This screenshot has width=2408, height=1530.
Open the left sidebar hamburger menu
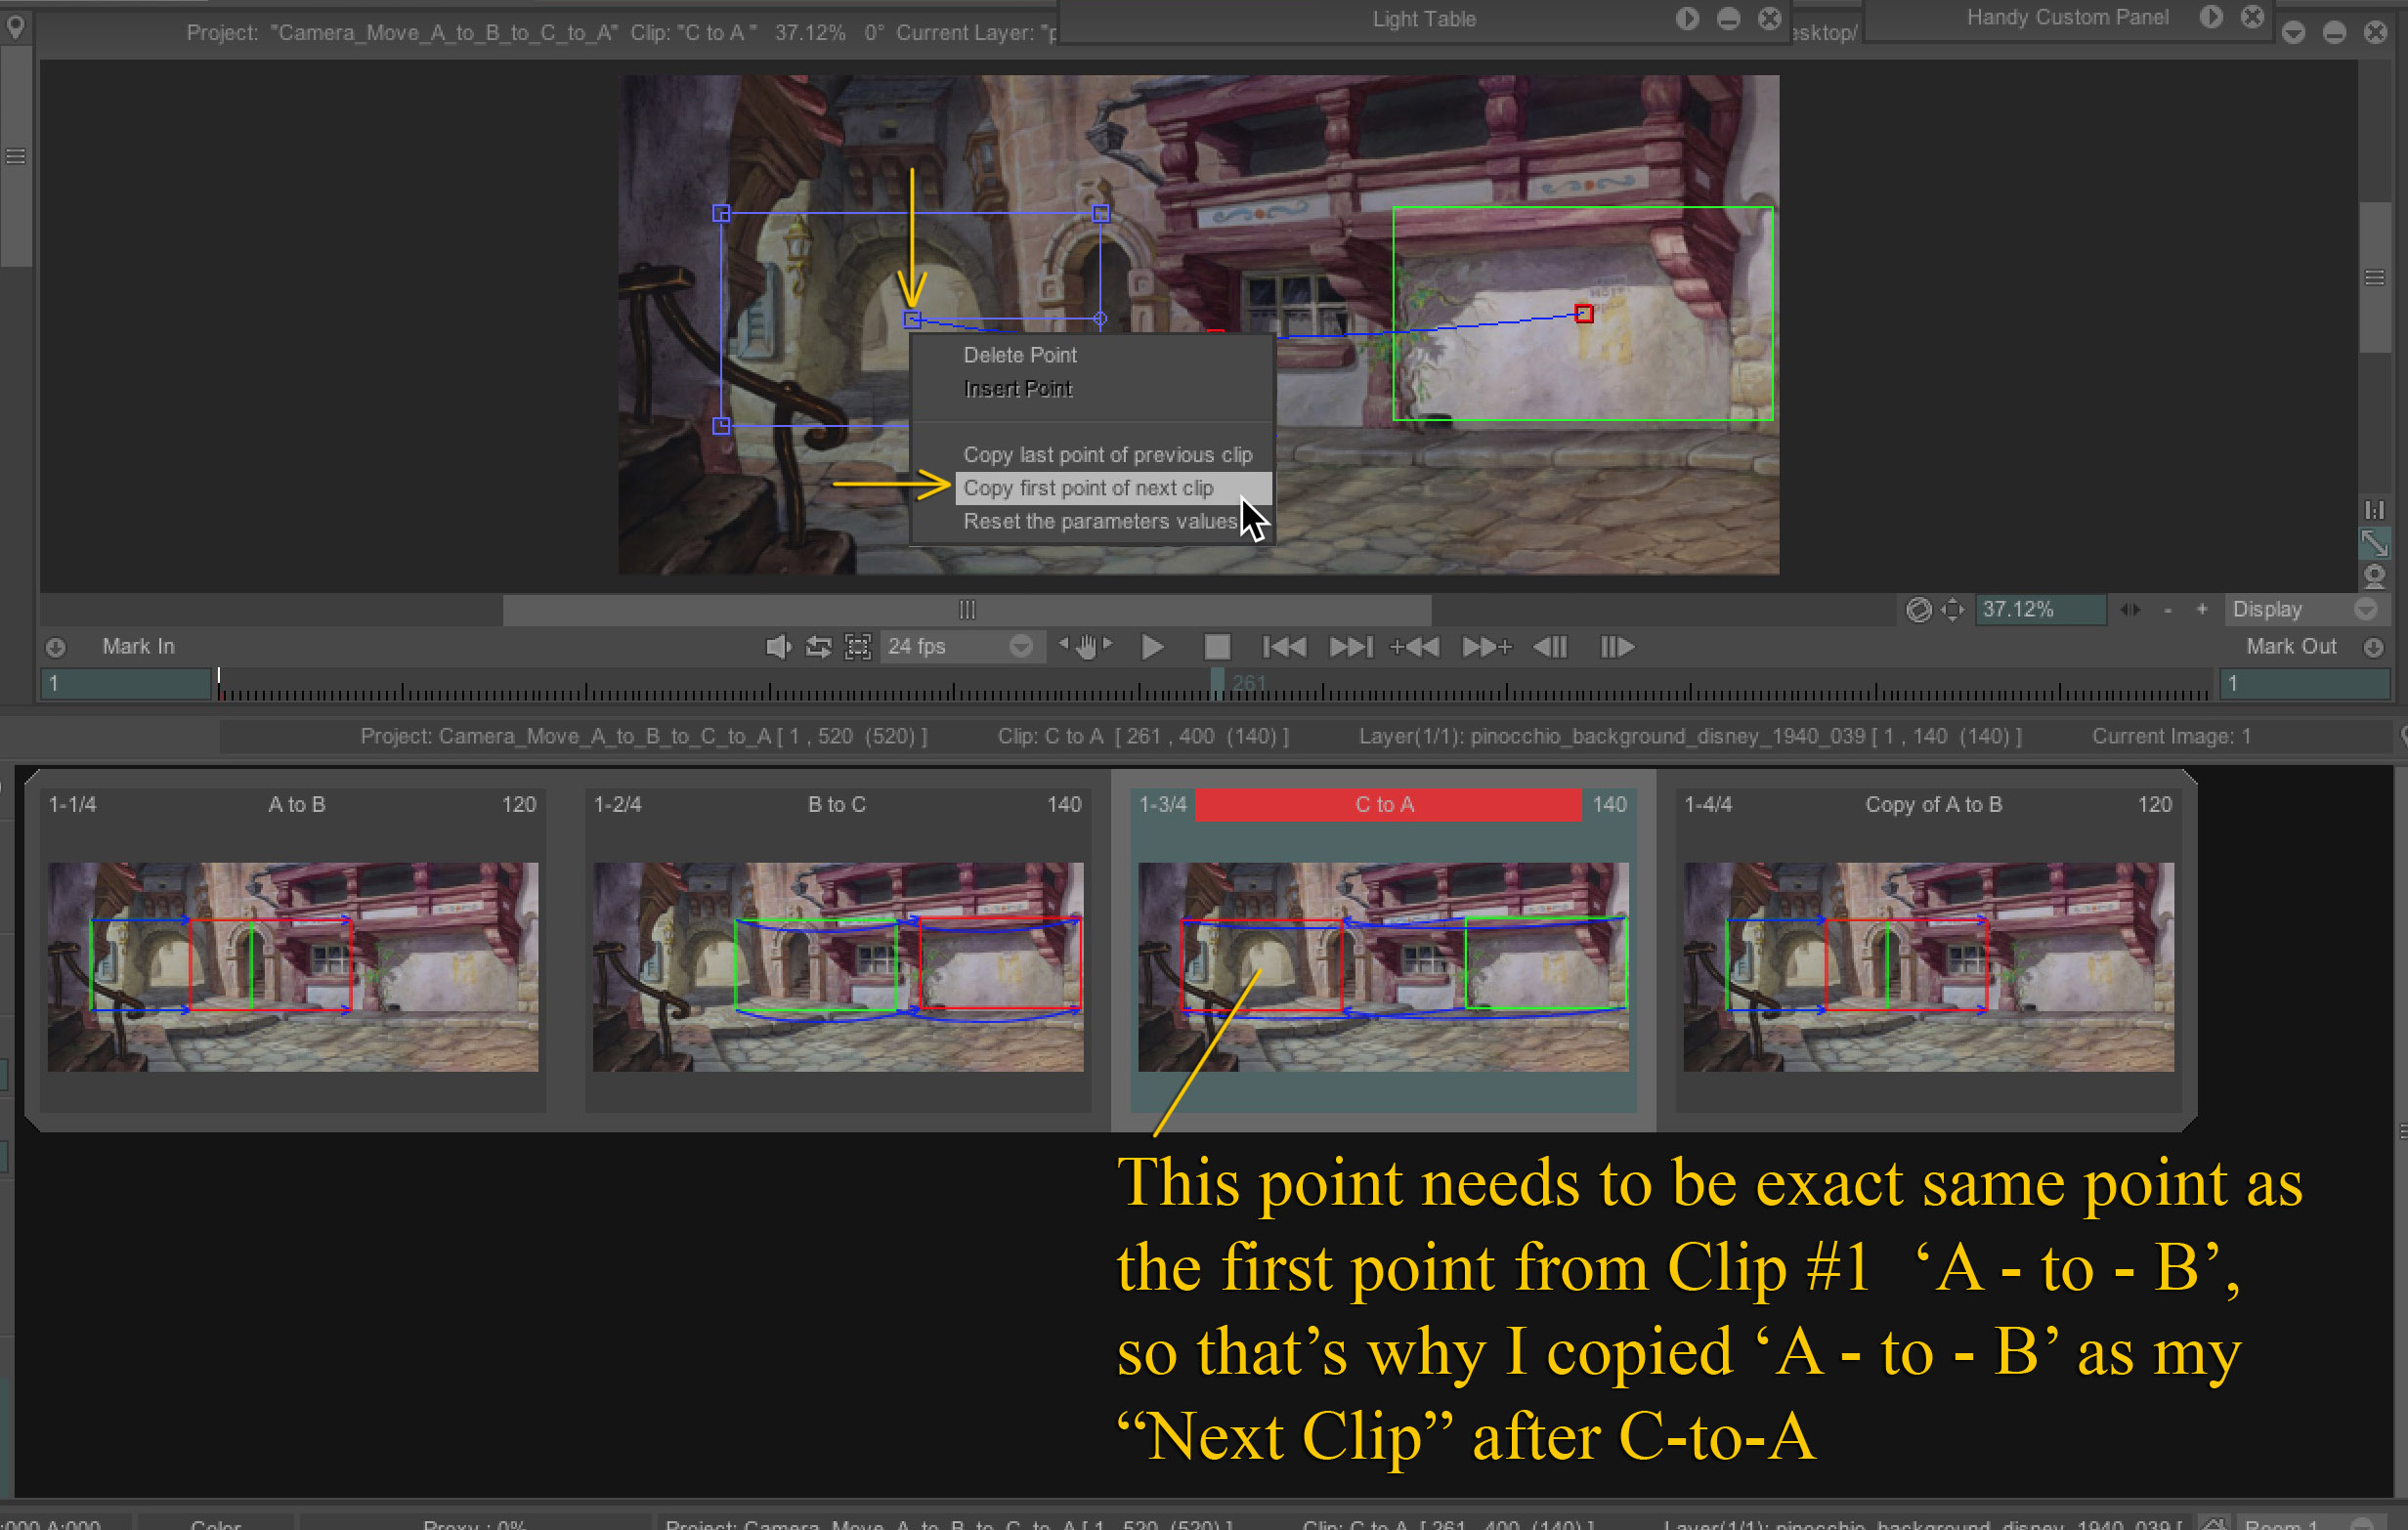tap(15, 157)
